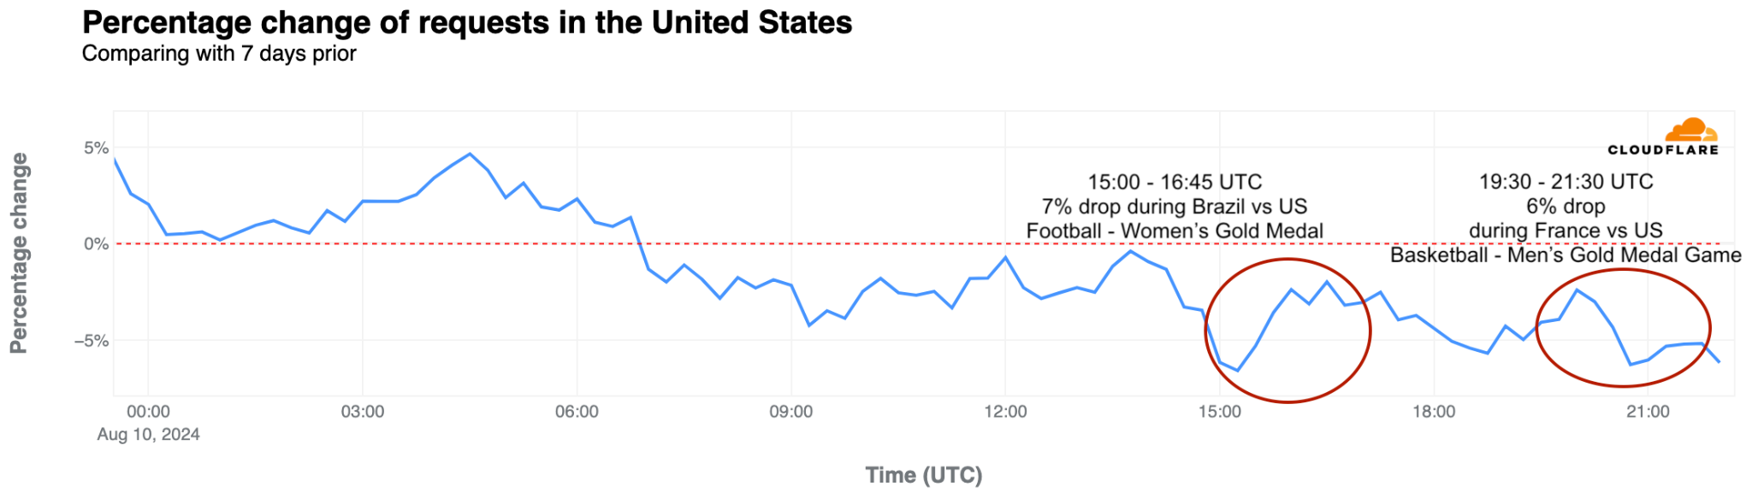Click the −5% y-axis tick label
This screenshot has width=1752, height=498.
pyautogui.click(x=92, y=341)
